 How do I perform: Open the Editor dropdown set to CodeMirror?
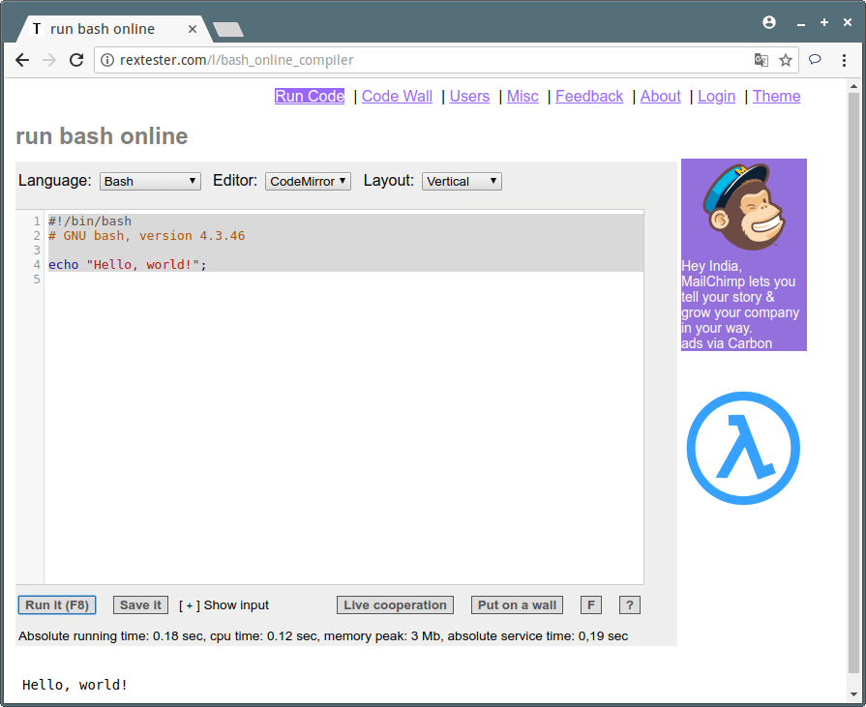[x=308, y=181]
